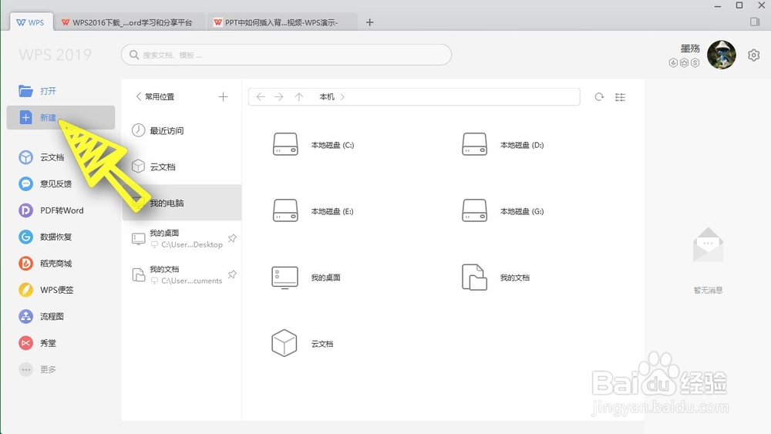771x434 pixels.
Task: Switch to the WPS2016下载 tab
Action: [x=130, y=22]
